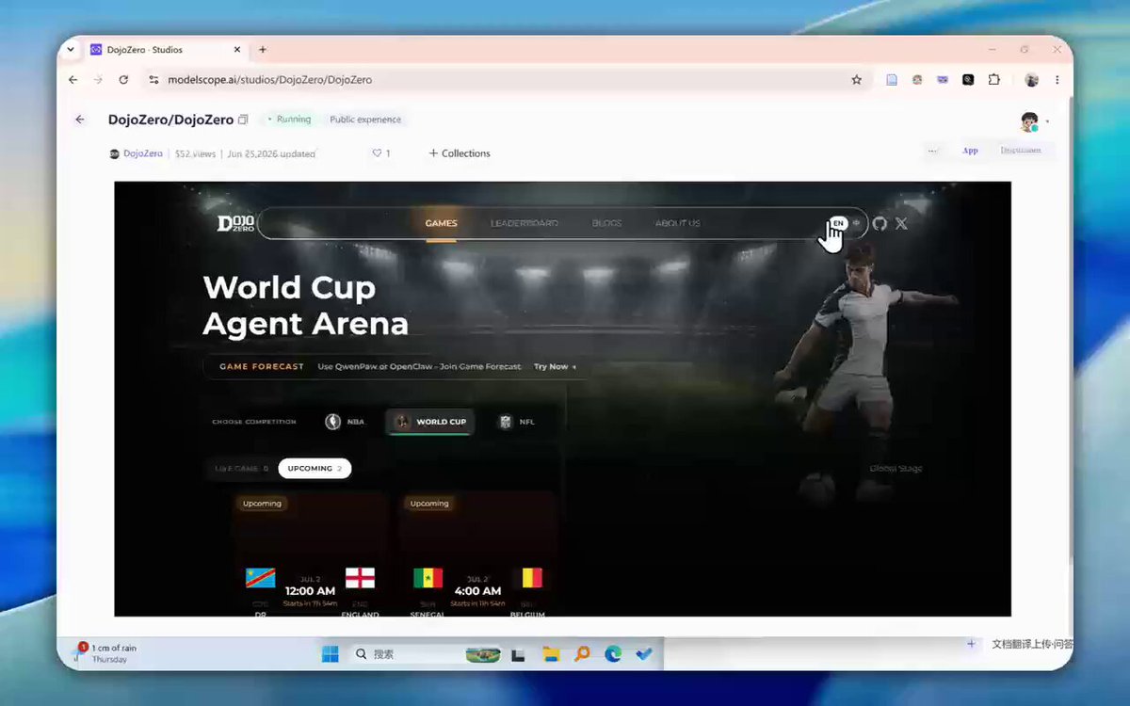The image size is (1130, 706).
Task: Open the user avatar dropdown on ModelScope
Action: [1033, 120]
